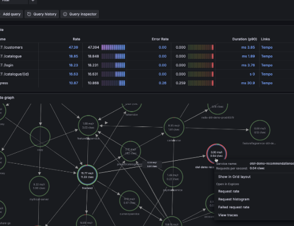This screenshot has width=294, height=226.
Task: Open Tempo link for /catalogue row
Action: point(267,56)
